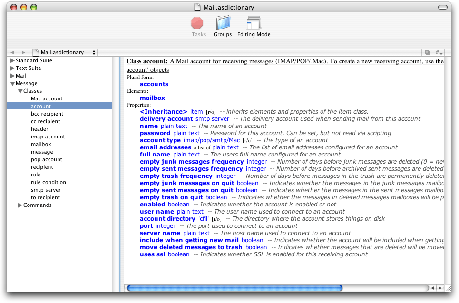Click the accounts plural form link
The height and width of the screenshot is (303, 459).
pyautogui.click(x=154, y=84)
